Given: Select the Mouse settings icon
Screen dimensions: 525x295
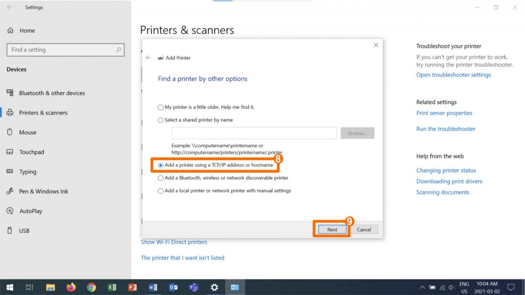Looking at the screenshot, I should (9, 132).
